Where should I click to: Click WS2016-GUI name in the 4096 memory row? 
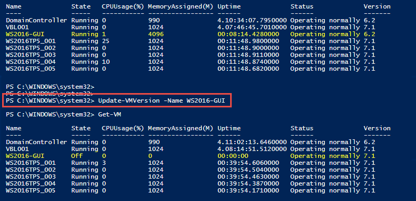click(25, 34)
